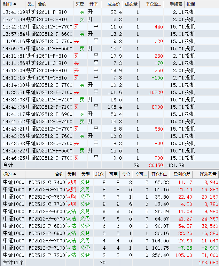The height and width of the screenshot is (266, 219).
Task: Select the 14:46:25 MO2512-C-7700 trade row
Action: [110, 158]
